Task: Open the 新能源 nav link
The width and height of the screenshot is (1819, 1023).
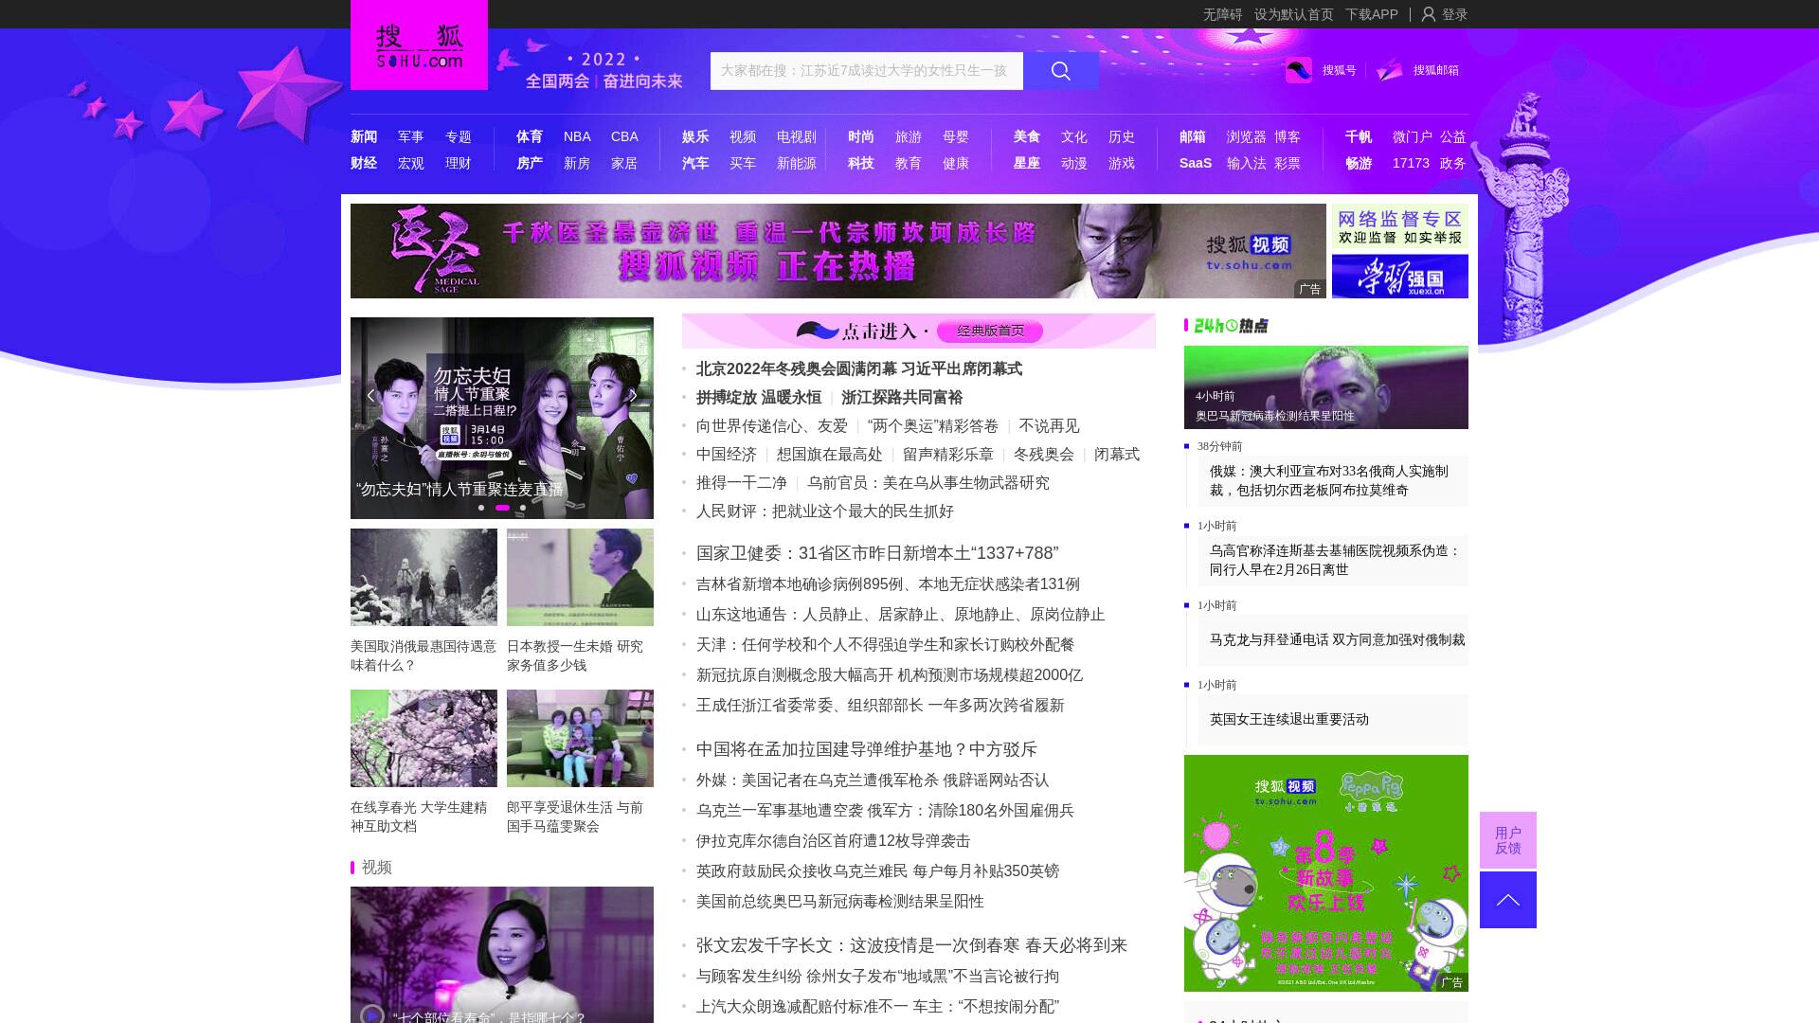Action: (797, 163)
